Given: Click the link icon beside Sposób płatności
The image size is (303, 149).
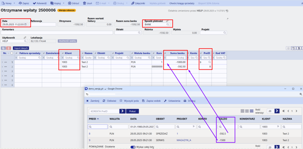Looking at the screenshot, I should point(167,21).
